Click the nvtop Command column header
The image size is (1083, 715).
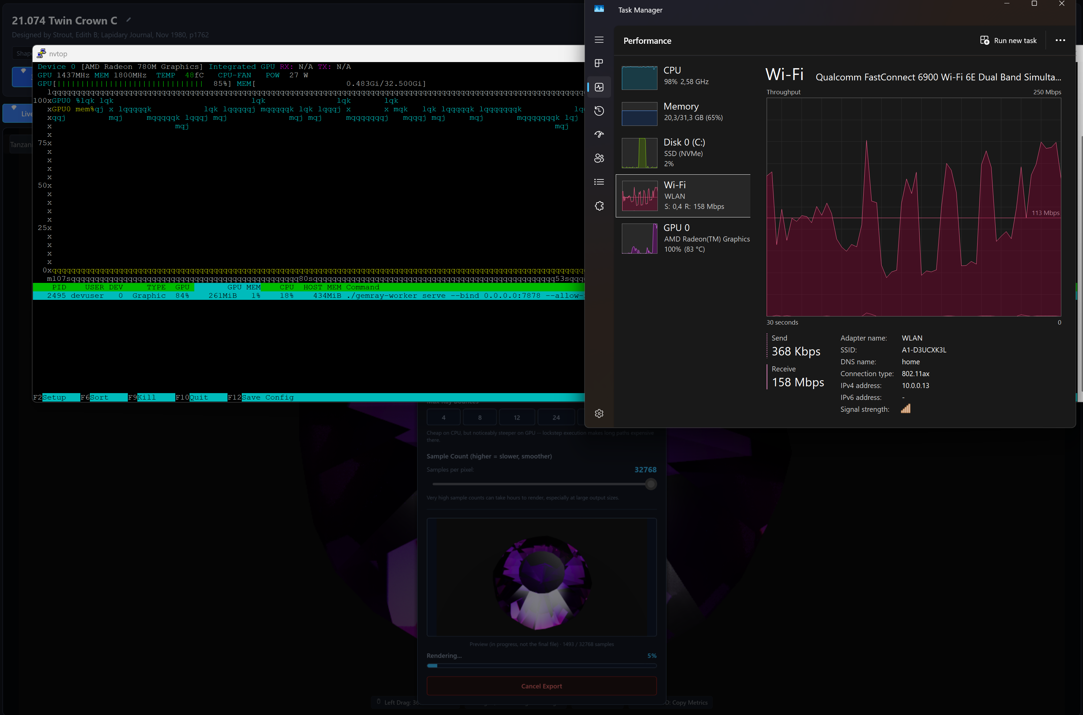362,287
